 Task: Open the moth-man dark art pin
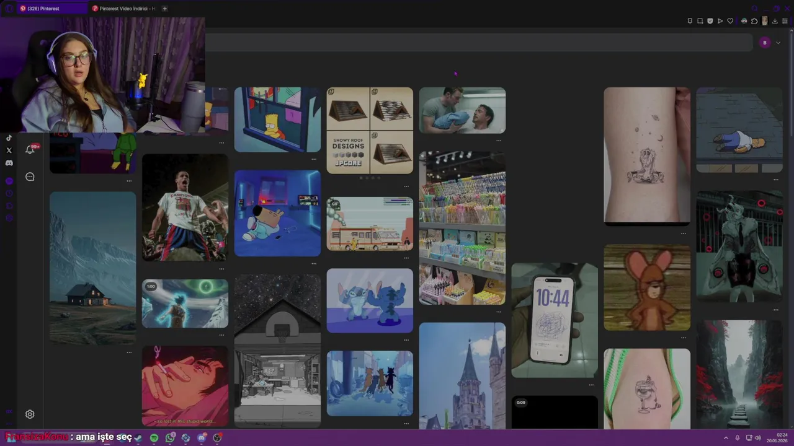(739, 247)
